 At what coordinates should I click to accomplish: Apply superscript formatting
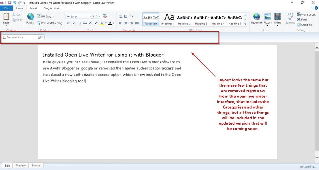96,23
